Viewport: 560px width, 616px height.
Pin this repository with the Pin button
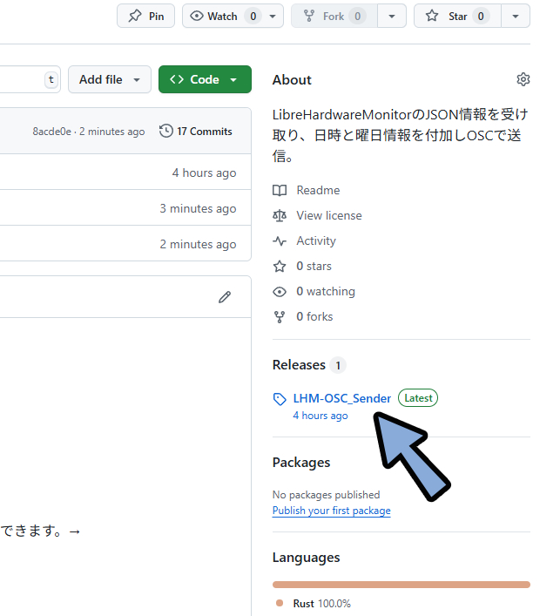tap(145, 16)
